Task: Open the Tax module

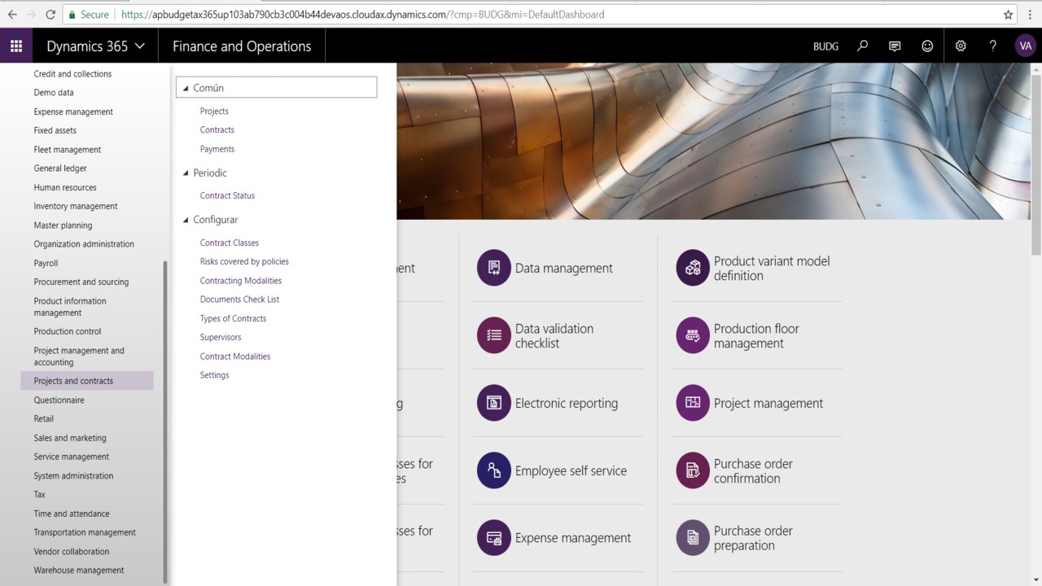Action: pos(40,495)
